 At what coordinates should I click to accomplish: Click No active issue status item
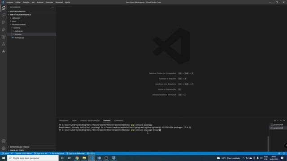click(57, 153)
